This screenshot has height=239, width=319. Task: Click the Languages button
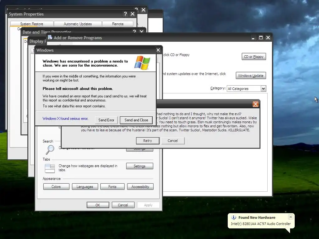pyautogui.click(x=85, y=187)
